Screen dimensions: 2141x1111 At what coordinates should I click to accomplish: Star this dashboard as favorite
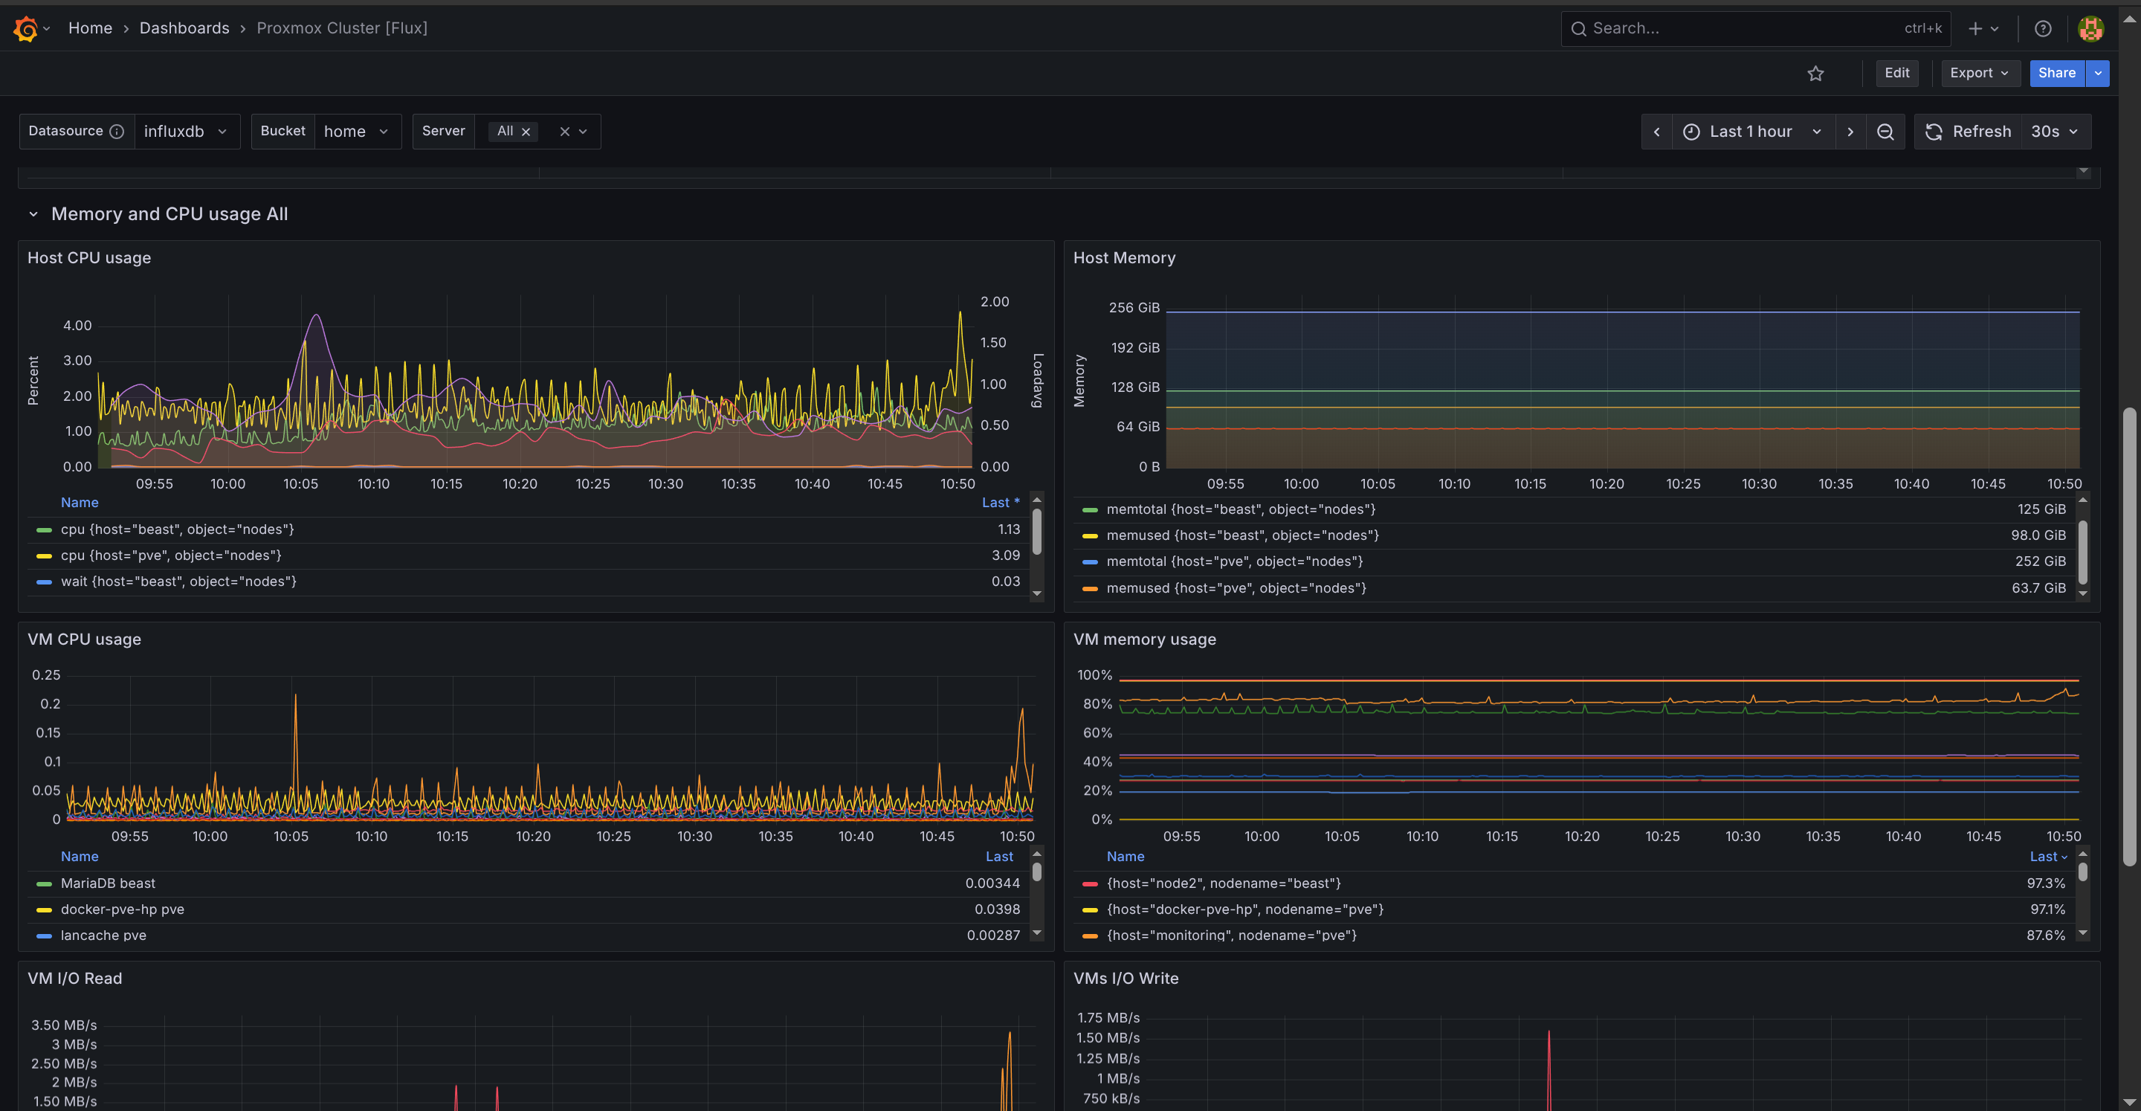click(x=1816, y=73)
